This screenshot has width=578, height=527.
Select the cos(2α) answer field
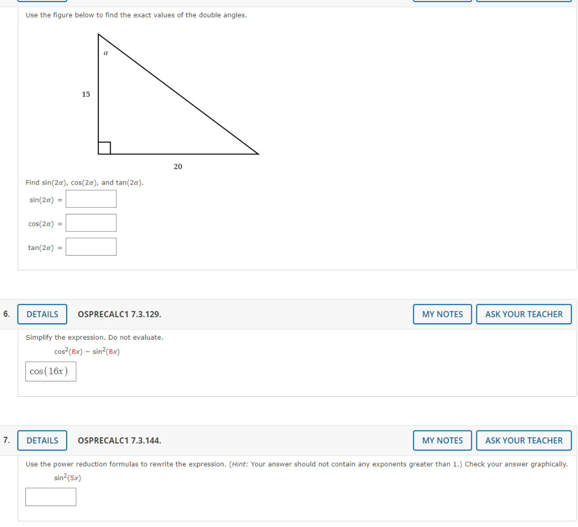pos(91,222)
